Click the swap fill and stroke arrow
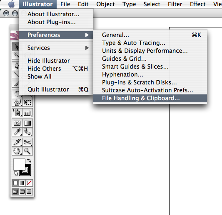The width and height of the screenshot is (222, 215). [29, 161]
